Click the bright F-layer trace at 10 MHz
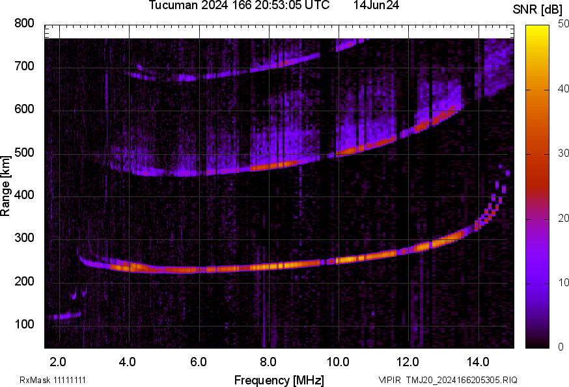This screenshot has width=569, height=387. 339,260
